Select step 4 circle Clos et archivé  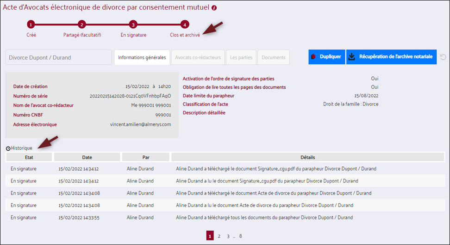185,24
